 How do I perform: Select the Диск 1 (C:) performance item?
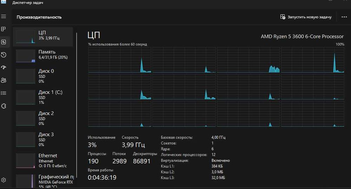pos(43,97)
